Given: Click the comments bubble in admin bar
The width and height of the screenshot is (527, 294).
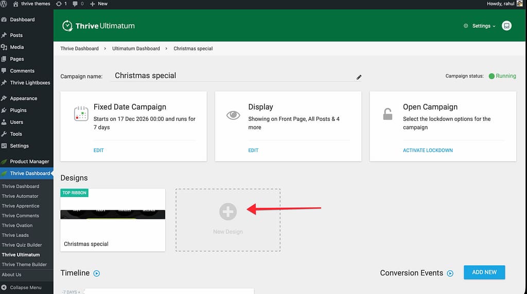Looking at the screenshot, I should pyautogui.click(x=78, y=4).
